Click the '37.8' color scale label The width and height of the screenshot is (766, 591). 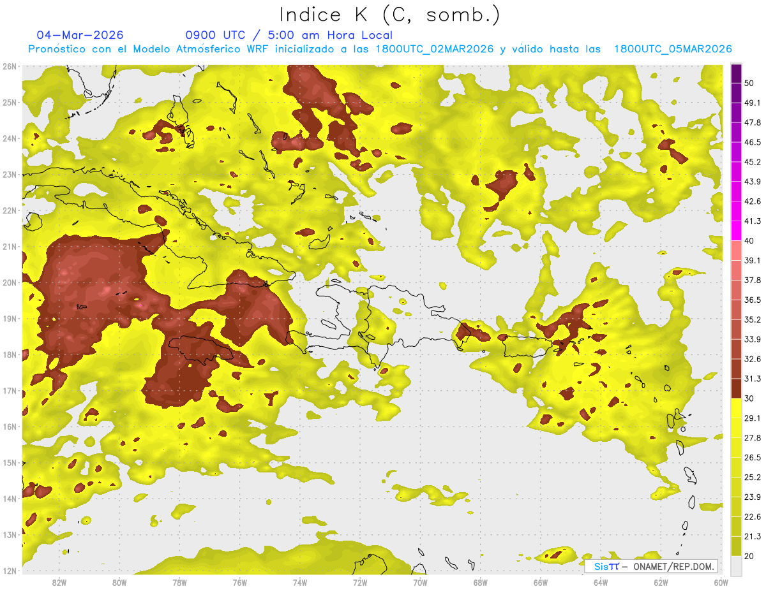(753, 280)
